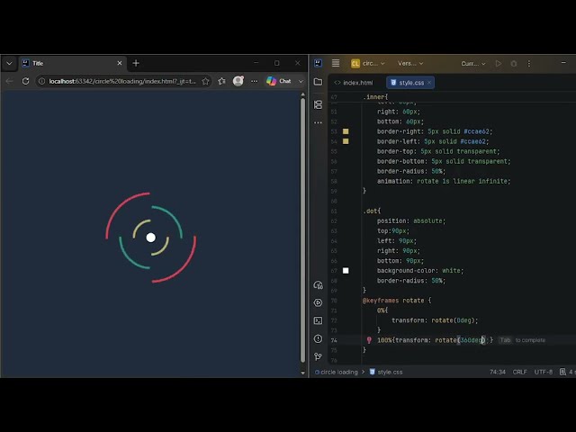Image resolution: width=576 pixels, height=432 pixels.
Task: Open the browser profile avatar
Action: 238,81
